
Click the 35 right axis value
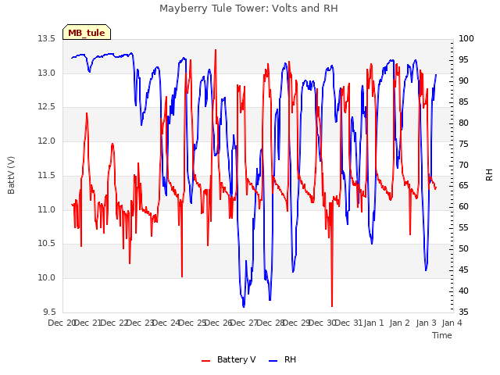[x=463, y=312]
